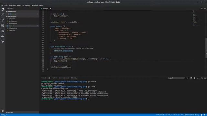Open train.json in the explorer
207x116 pixels.
(x=22, y=31)
